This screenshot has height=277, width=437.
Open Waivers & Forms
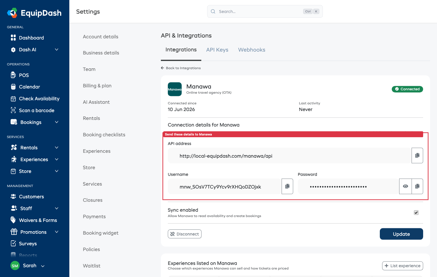(38, 220)
